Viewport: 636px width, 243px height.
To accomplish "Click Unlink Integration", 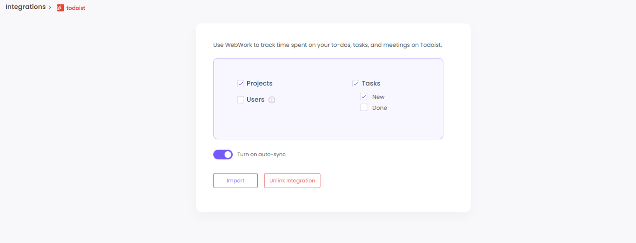I will [292, 180].
